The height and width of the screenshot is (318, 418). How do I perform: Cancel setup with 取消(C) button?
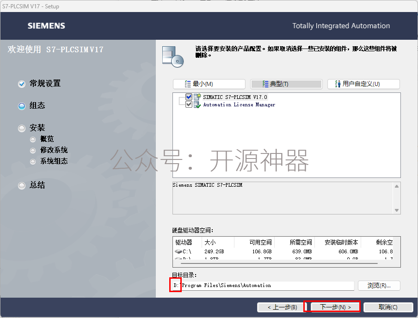388,307
